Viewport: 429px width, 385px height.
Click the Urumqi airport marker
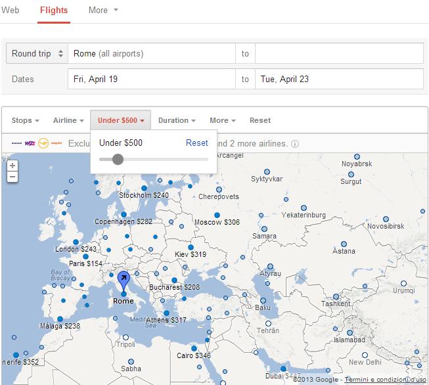[403, 283]
